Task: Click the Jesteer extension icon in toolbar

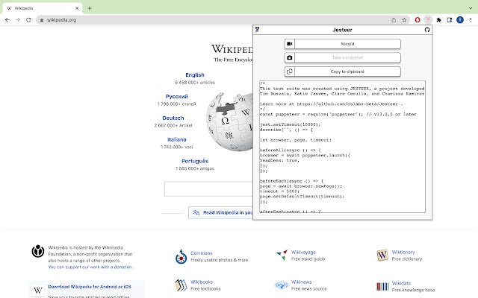Action: point(428,20)
